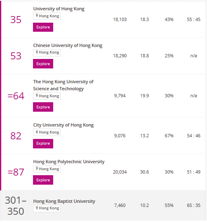
Task: Click location pin icon under Hong Kong Polytechnic University
Action: tap(37, 169)
